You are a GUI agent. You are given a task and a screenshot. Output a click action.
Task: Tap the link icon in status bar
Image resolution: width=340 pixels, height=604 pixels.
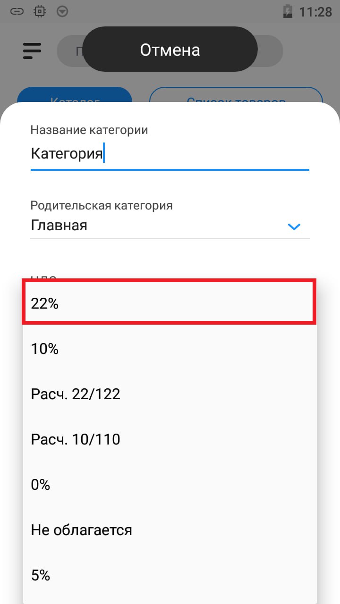click(x=17, y=11)
